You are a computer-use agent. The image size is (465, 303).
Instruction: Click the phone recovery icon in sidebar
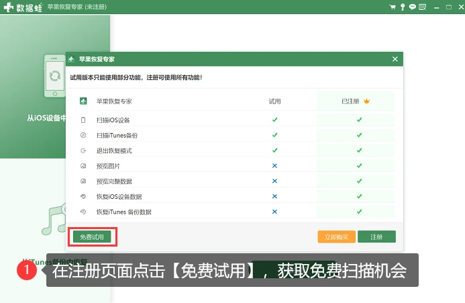[55, 76]
